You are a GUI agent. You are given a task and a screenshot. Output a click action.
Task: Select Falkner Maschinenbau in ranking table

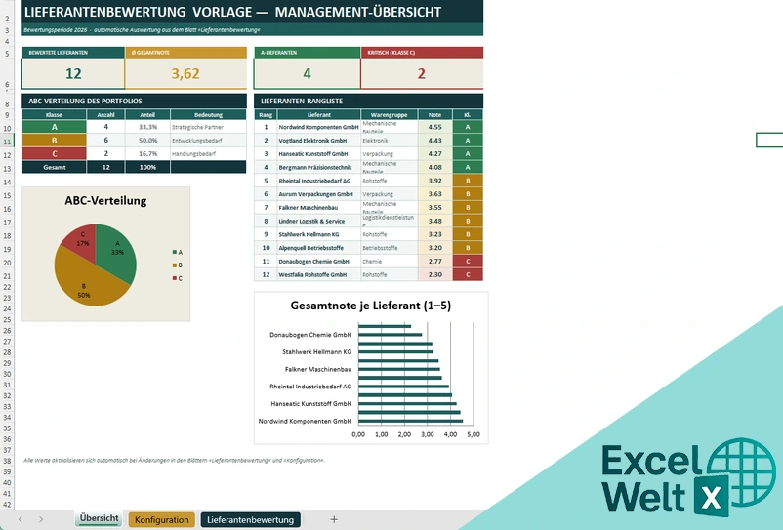(x=318, y=208)
